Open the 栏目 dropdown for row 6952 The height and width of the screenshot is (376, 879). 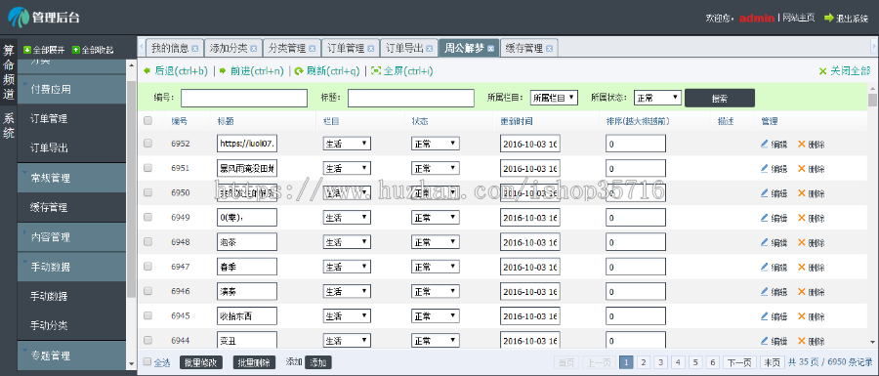(347, 144)
